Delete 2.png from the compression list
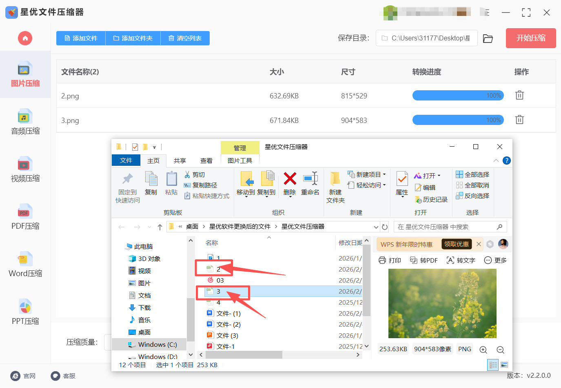This screenshot has width=561, height=388. pos(519,95)
